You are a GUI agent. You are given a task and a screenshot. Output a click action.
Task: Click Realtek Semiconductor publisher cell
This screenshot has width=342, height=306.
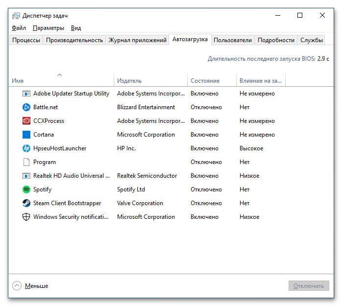[147, 176]
